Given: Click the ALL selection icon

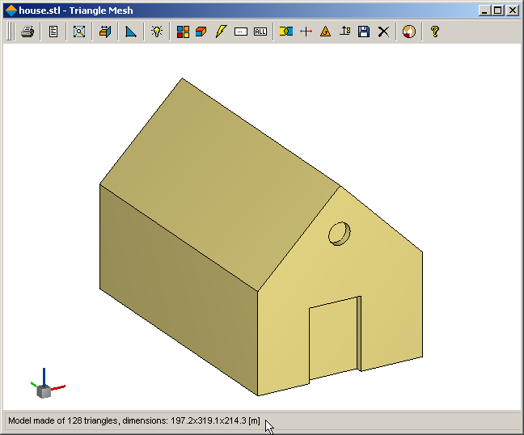Looking at the screenshot, I should click(260, 32).
